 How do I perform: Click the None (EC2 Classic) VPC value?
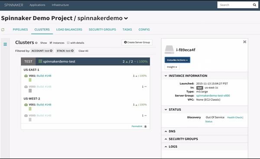208,99
